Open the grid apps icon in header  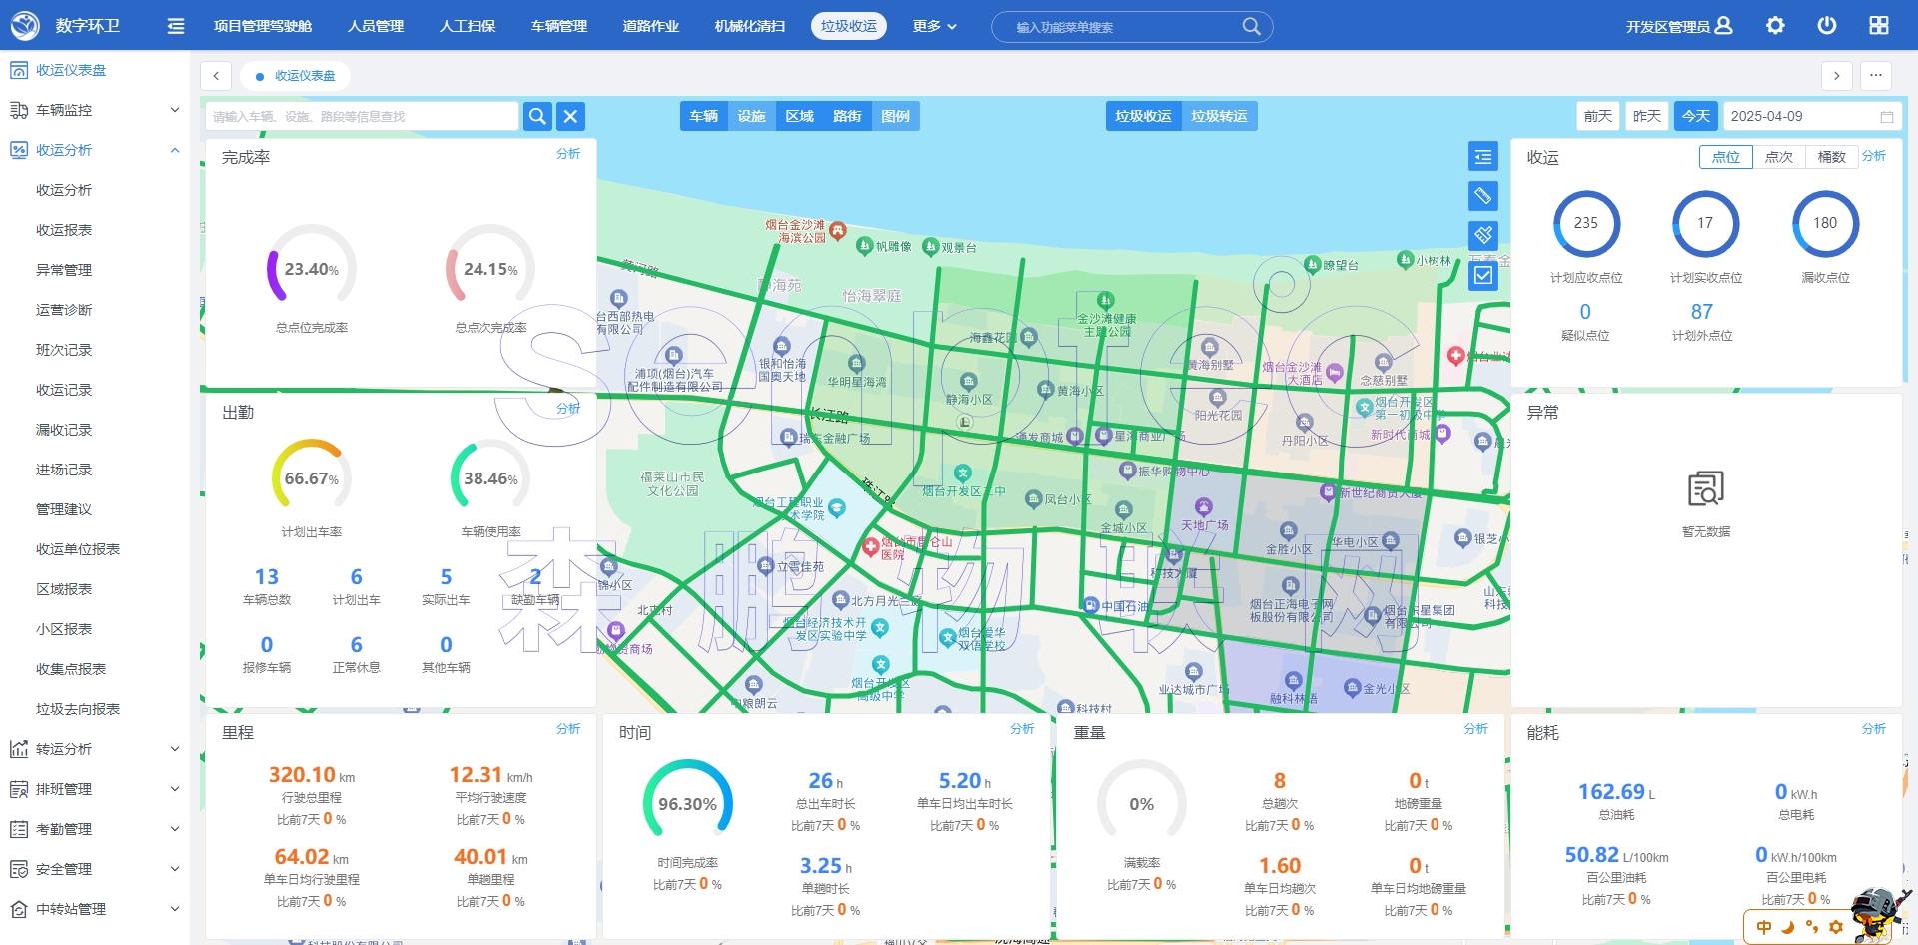point(1878,26)
